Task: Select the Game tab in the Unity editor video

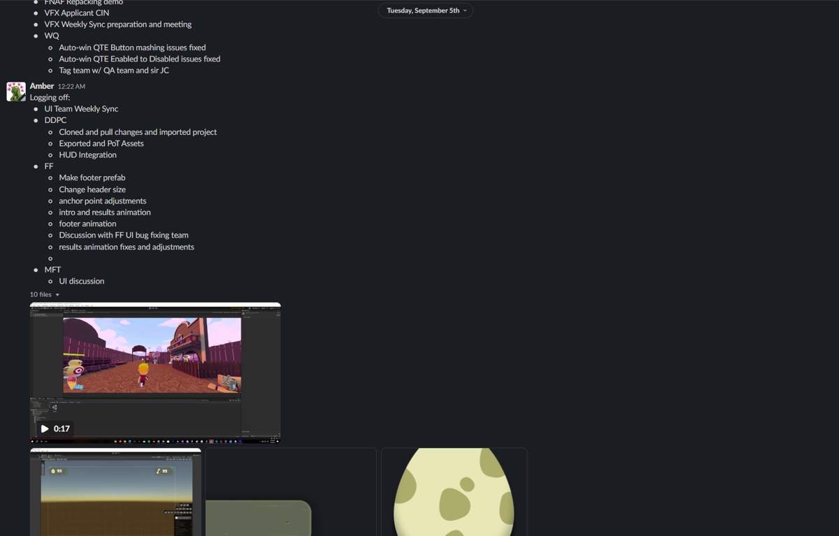Action: click(x=74, y=310)
